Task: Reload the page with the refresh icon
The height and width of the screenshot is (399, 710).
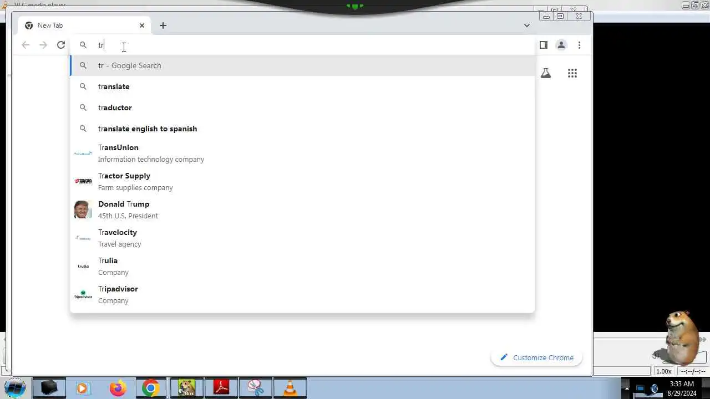Action: coord(61,45)
